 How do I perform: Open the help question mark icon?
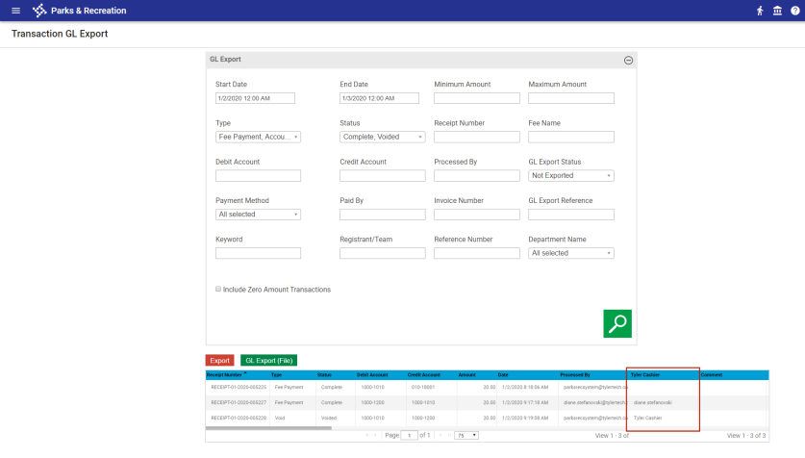pos(792,11)
